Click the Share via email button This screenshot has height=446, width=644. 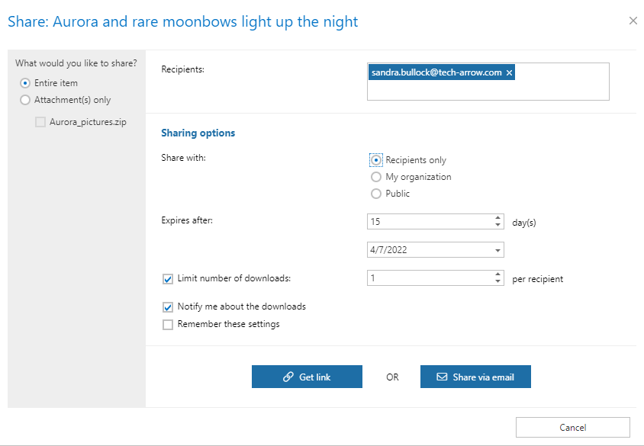click(x=475, y=377)
